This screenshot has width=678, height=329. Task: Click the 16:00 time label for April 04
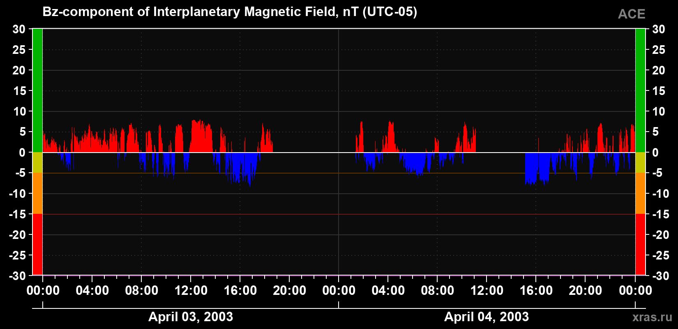coord(536,291)
